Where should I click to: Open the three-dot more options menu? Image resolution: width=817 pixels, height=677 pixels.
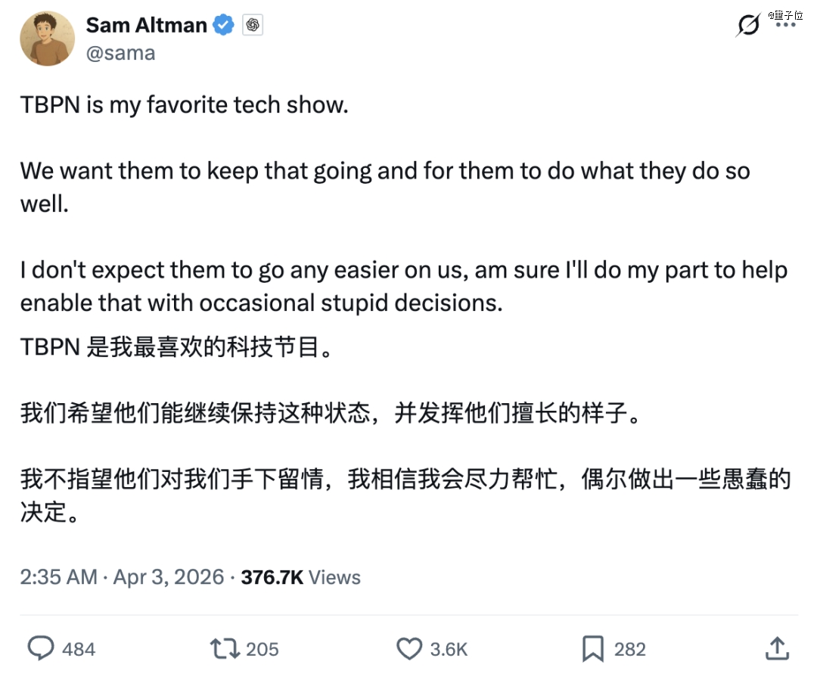click(x=786, y=26)
